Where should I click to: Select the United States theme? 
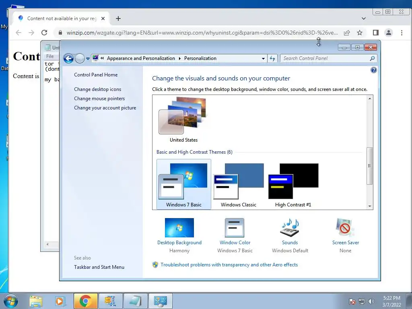pyautogui.click(x=183, y=120)
